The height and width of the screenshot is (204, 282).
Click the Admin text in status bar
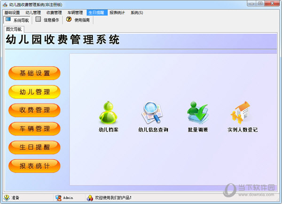[x=68, y=198]
